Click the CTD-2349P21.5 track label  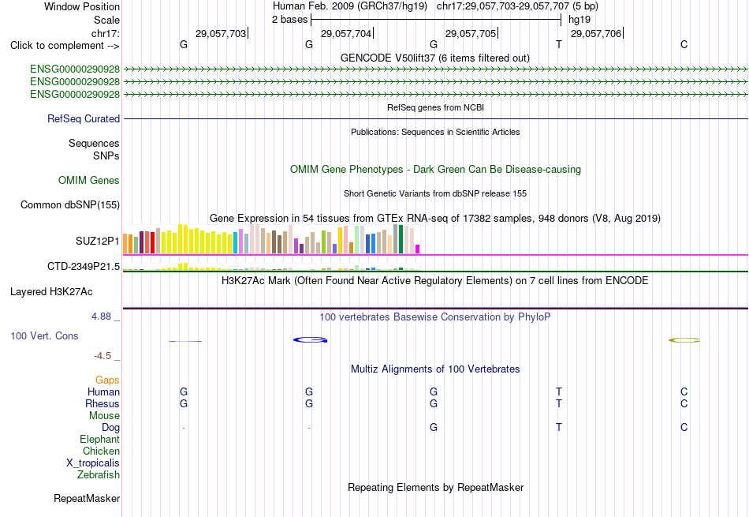[84, 266]
